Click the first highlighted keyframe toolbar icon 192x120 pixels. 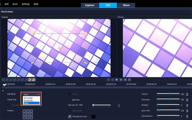(30, 80)
